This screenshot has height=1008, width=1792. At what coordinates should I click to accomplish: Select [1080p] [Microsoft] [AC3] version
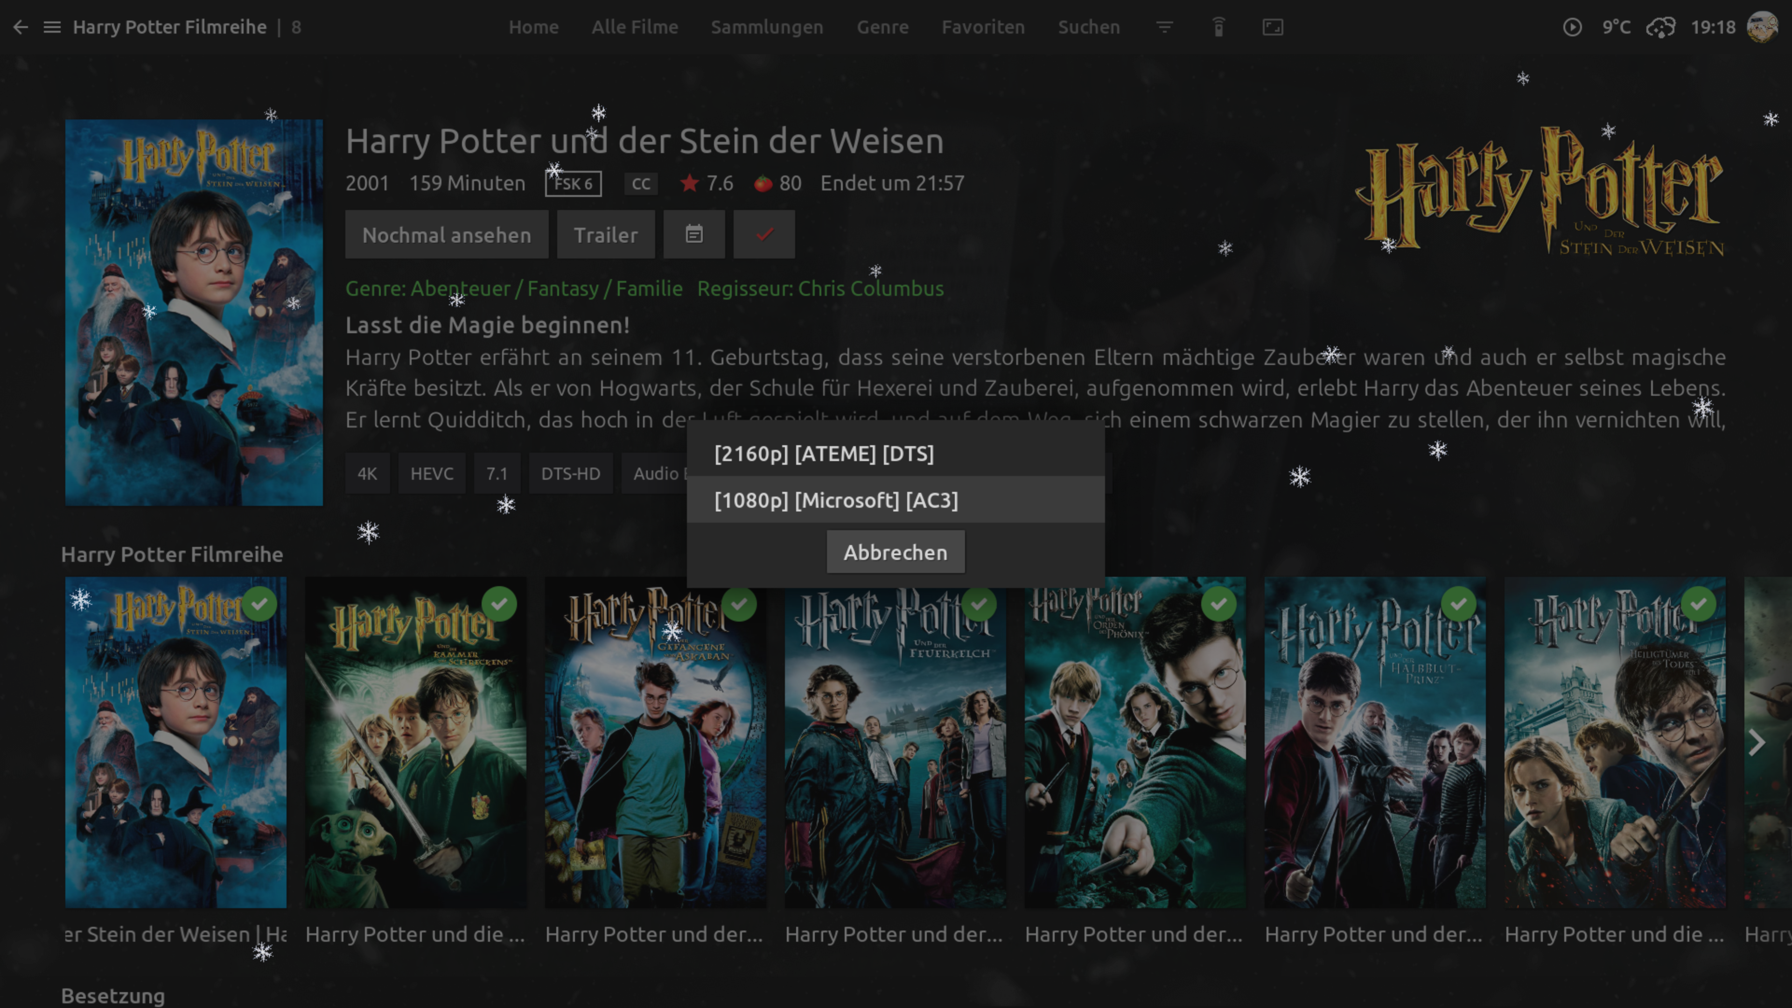tap(896, 500)
